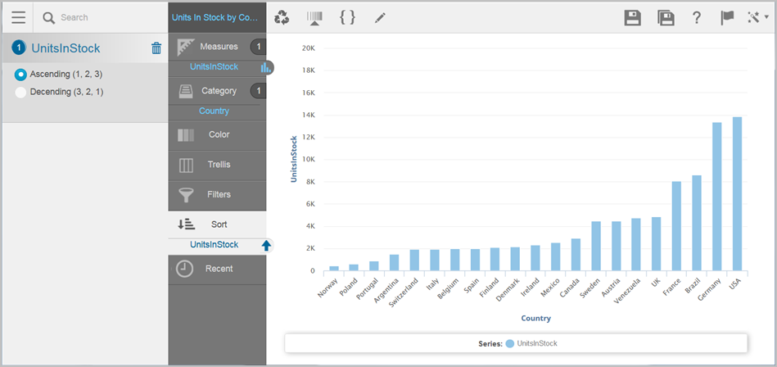Viewport: 777px width, 367px height.
Task: Click the save-as double floppy icon
Action: click(666, 18)
